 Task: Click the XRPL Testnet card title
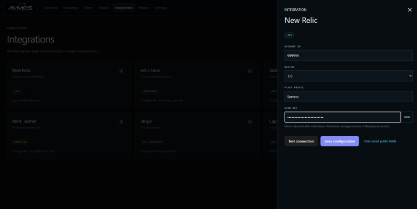[x=24, y=121]
